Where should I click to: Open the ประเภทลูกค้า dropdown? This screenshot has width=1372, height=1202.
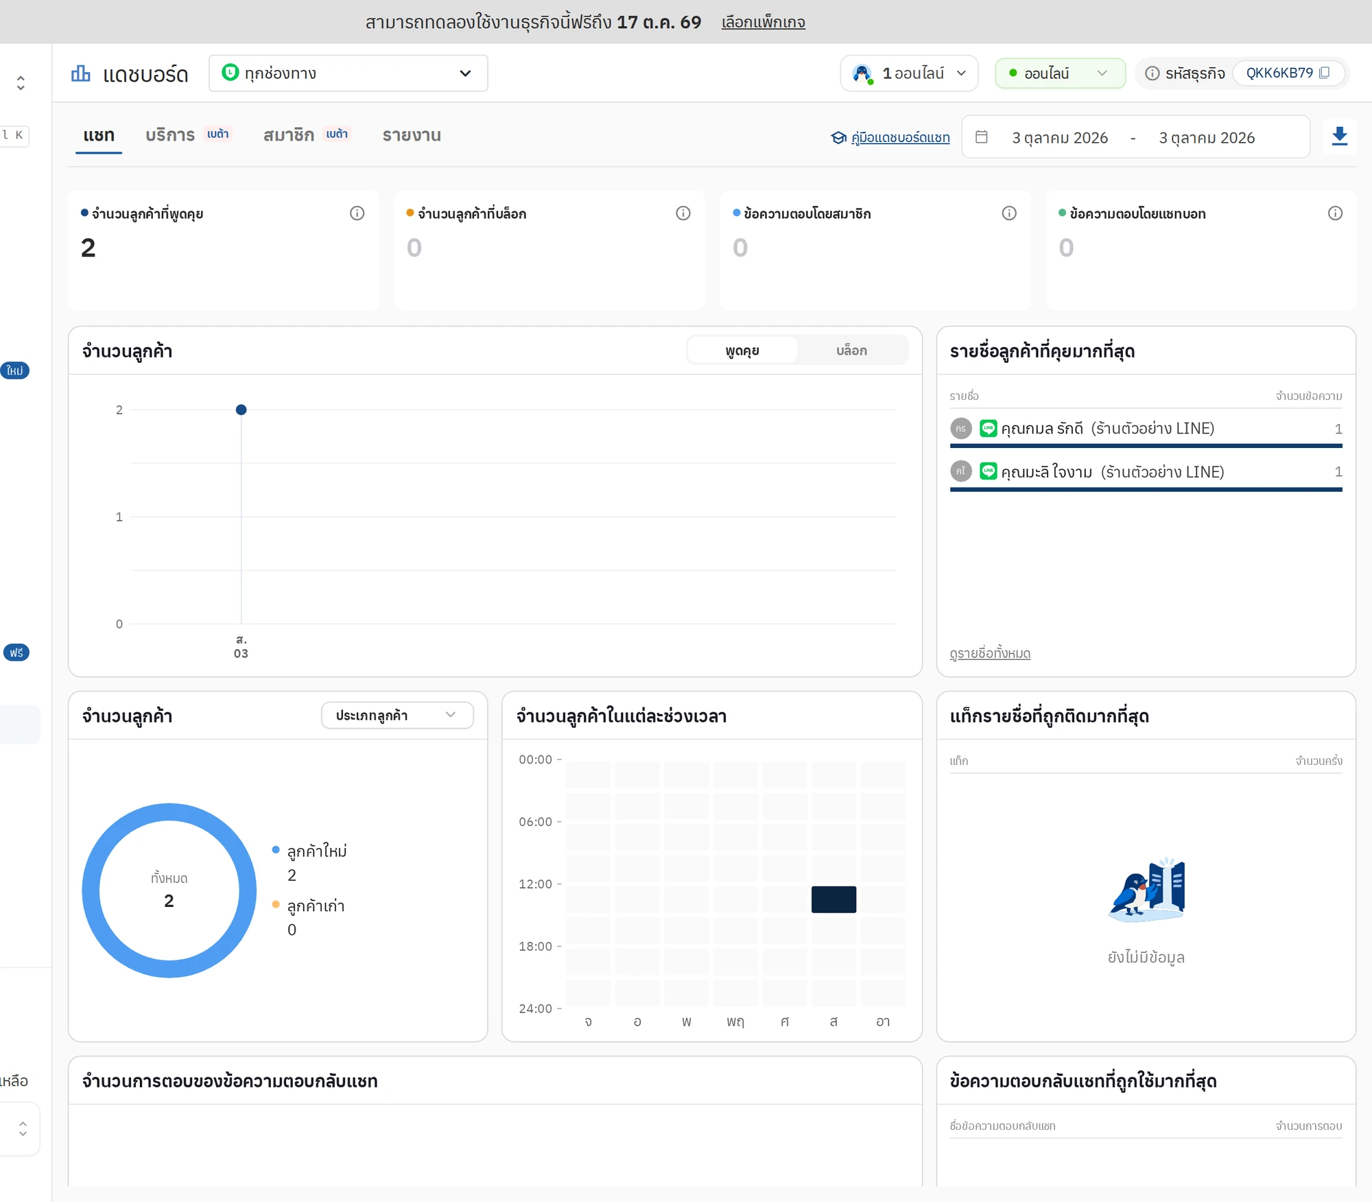click(x=397, y=715)
